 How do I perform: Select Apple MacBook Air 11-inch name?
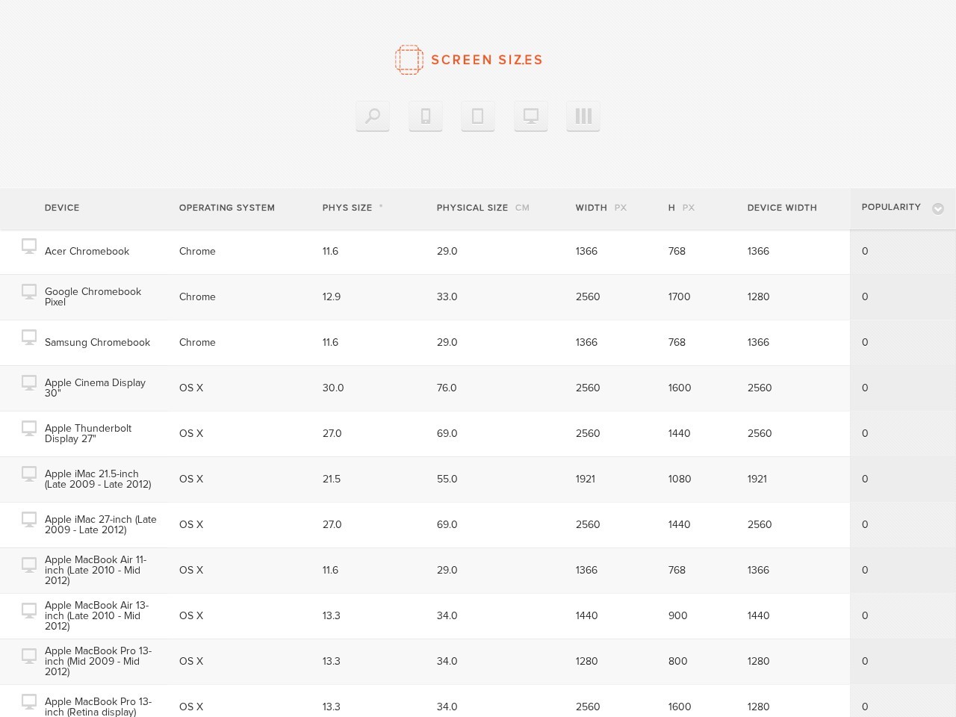96,570
